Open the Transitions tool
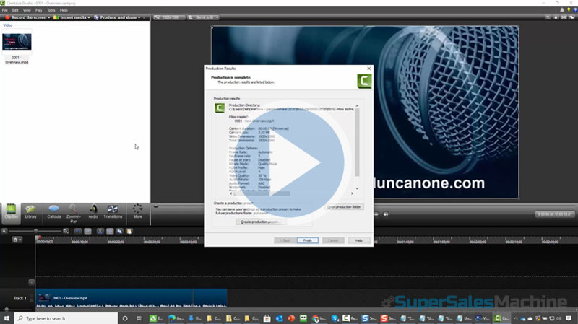 coord(113,211)
